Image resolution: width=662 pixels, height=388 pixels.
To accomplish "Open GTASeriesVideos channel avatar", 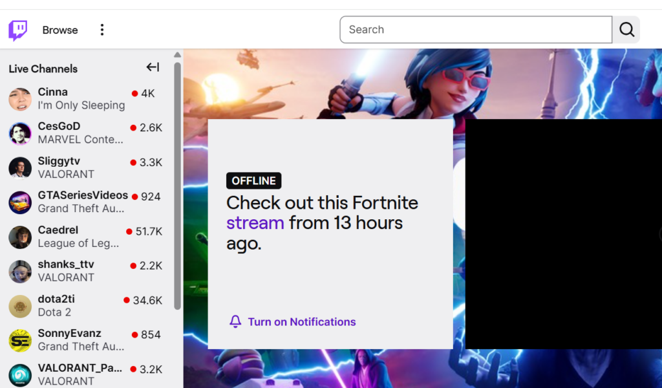I will (x=20, y=202).
